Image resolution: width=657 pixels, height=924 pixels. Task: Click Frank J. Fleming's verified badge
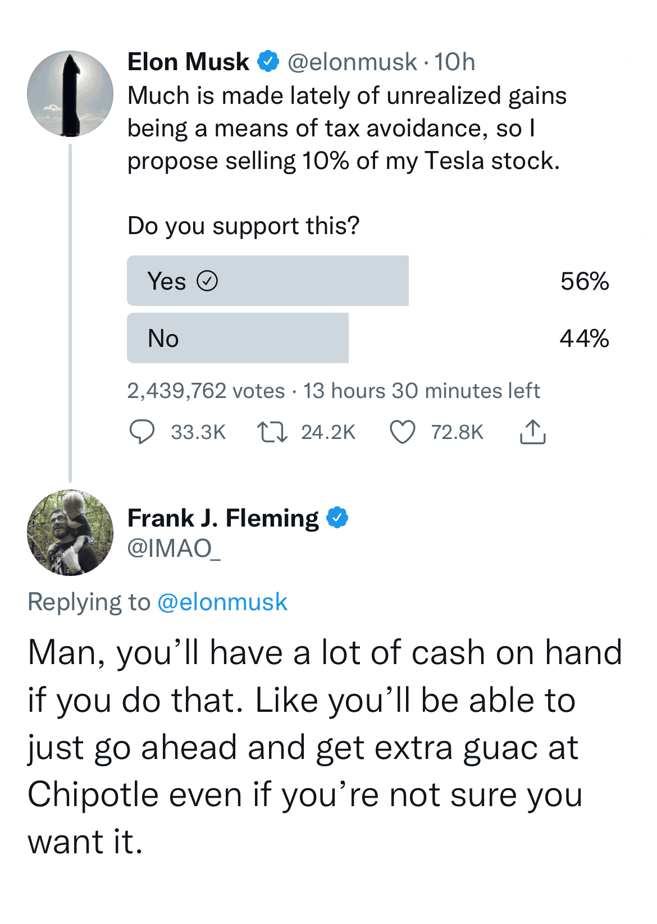coord(337,518)
